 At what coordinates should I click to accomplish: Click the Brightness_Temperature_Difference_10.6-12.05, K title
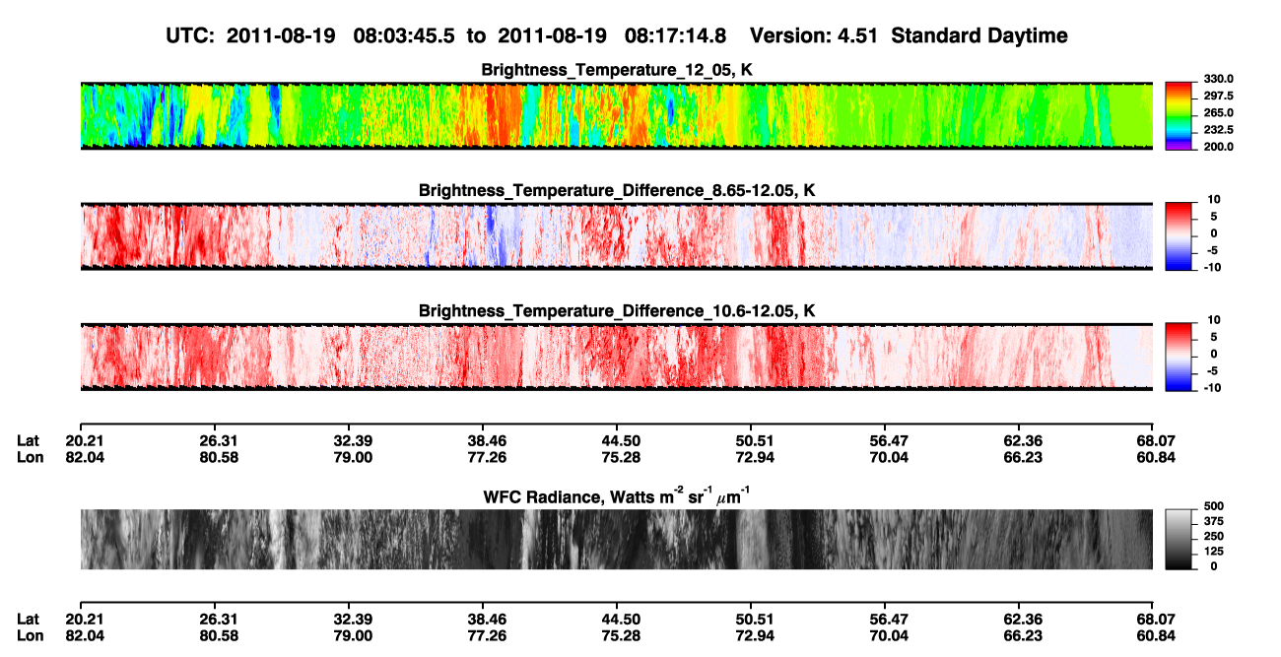[617, 311]
